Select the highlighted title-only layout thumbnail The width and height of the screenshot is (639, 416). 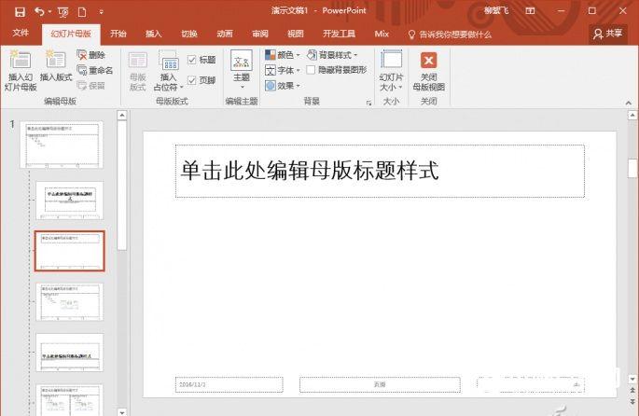pos(70,251)
